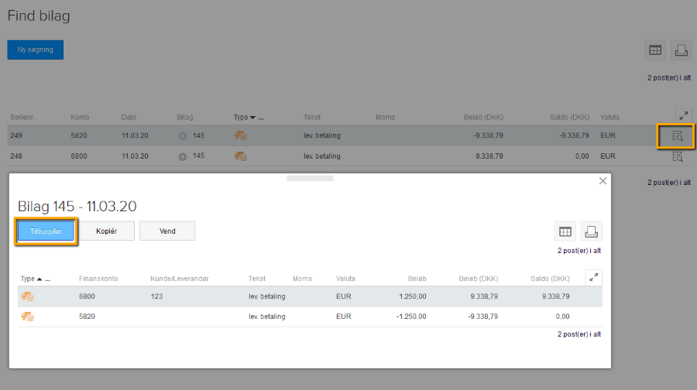Expand voucher 145 on row 248
The width and height of the screenshot is (697, 390).
point(183,156)
